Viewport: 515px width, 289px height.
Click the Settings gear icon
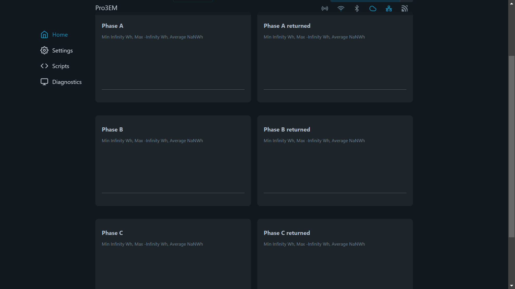[x=44, y=50]
